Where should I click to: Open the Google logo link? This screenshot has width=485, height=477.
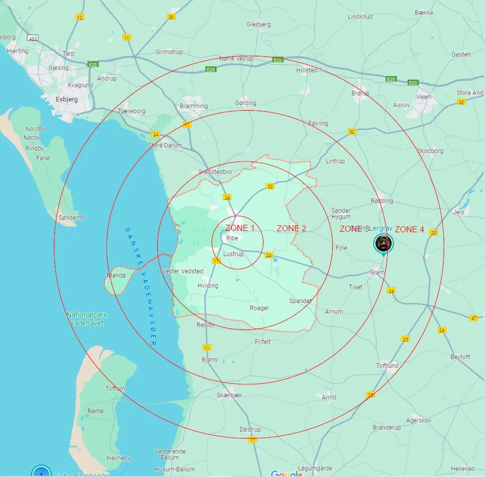tap(286, 473)
